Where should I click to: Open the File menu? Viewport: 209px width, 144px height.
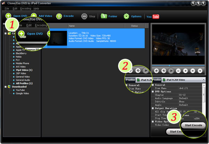tap(7, 8)
